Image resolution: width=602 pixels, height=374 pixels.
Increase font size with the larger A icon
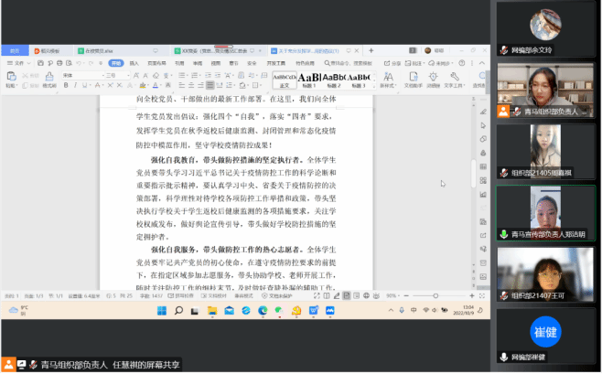click(136, 75)
